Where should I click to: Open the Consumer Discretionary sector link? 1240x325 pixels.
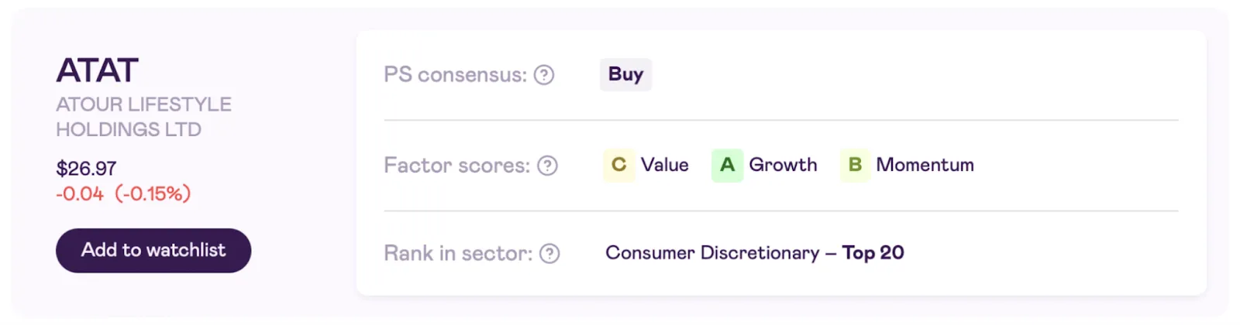[x=712, y=253]
